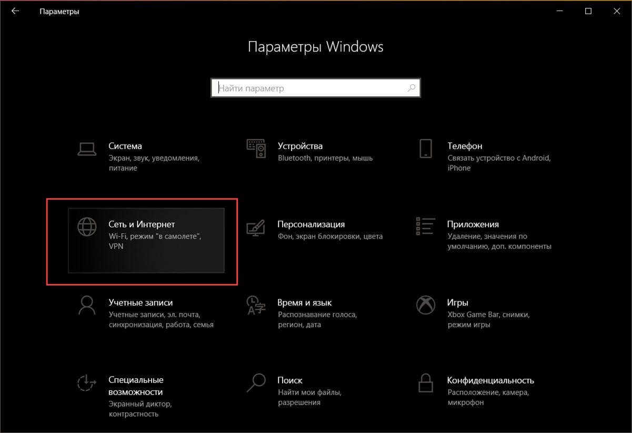632x433 pixels.
Task: Click the Сеть и Интернет globe icon
Action: [87, 227]
